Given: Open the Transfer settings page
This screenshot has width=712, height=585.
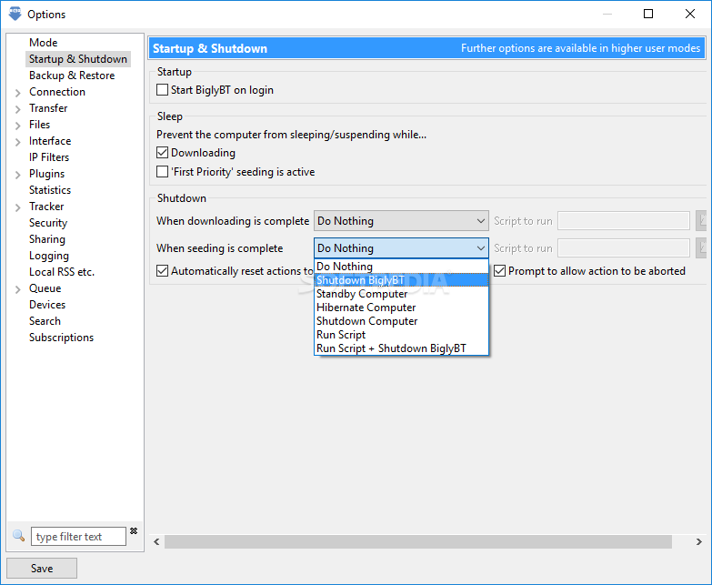Looking at the screenshot, I should [48, 108].
